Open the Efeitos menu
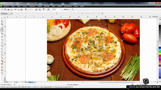Image resolution: width=161 pixels, height=90 pixels. click(x=40, y=6)
